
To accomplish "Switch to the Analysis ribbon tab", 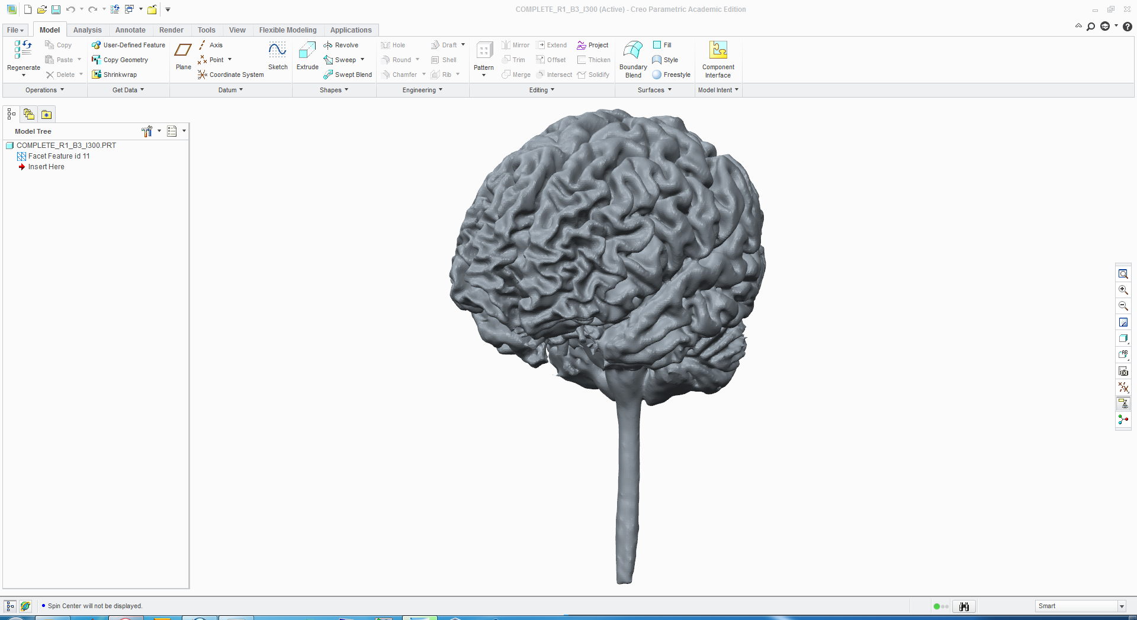I will tap(87, 30).
